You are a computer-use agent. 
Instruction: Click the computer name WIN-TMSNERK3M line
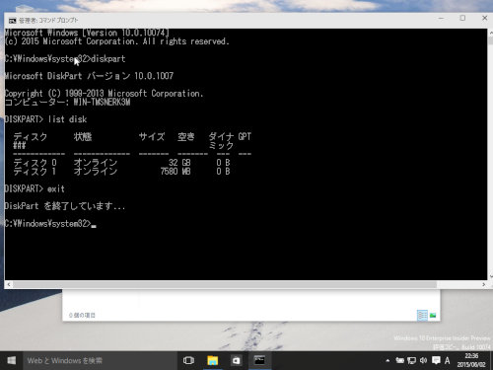click(67, 102)
